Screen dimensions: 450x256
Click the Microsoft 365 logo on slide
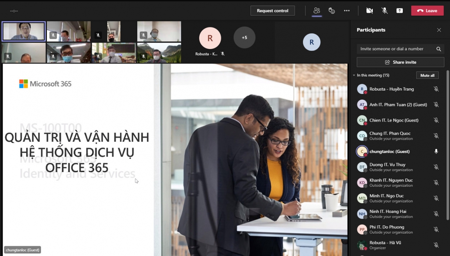tap(45, 84)
